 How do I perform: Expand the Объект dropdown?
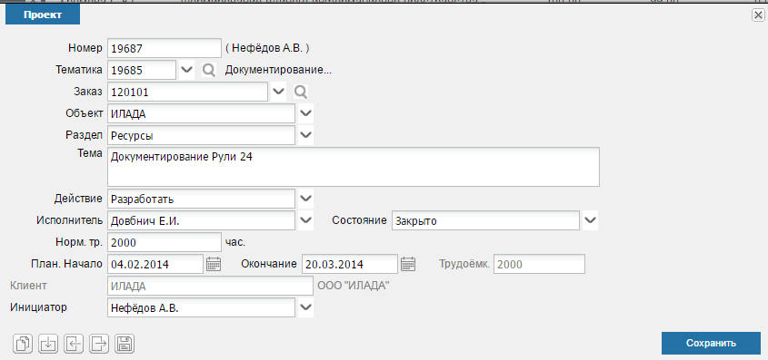point(305,112)
